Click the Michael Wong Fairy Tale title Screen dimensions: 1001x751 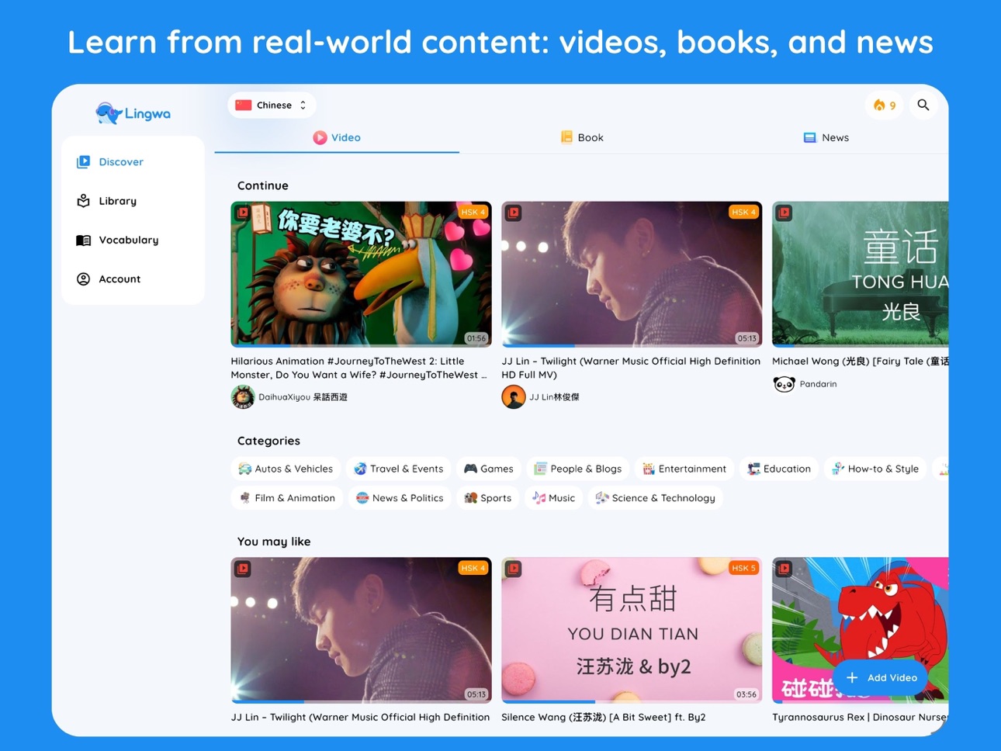(x=860, y=361)
